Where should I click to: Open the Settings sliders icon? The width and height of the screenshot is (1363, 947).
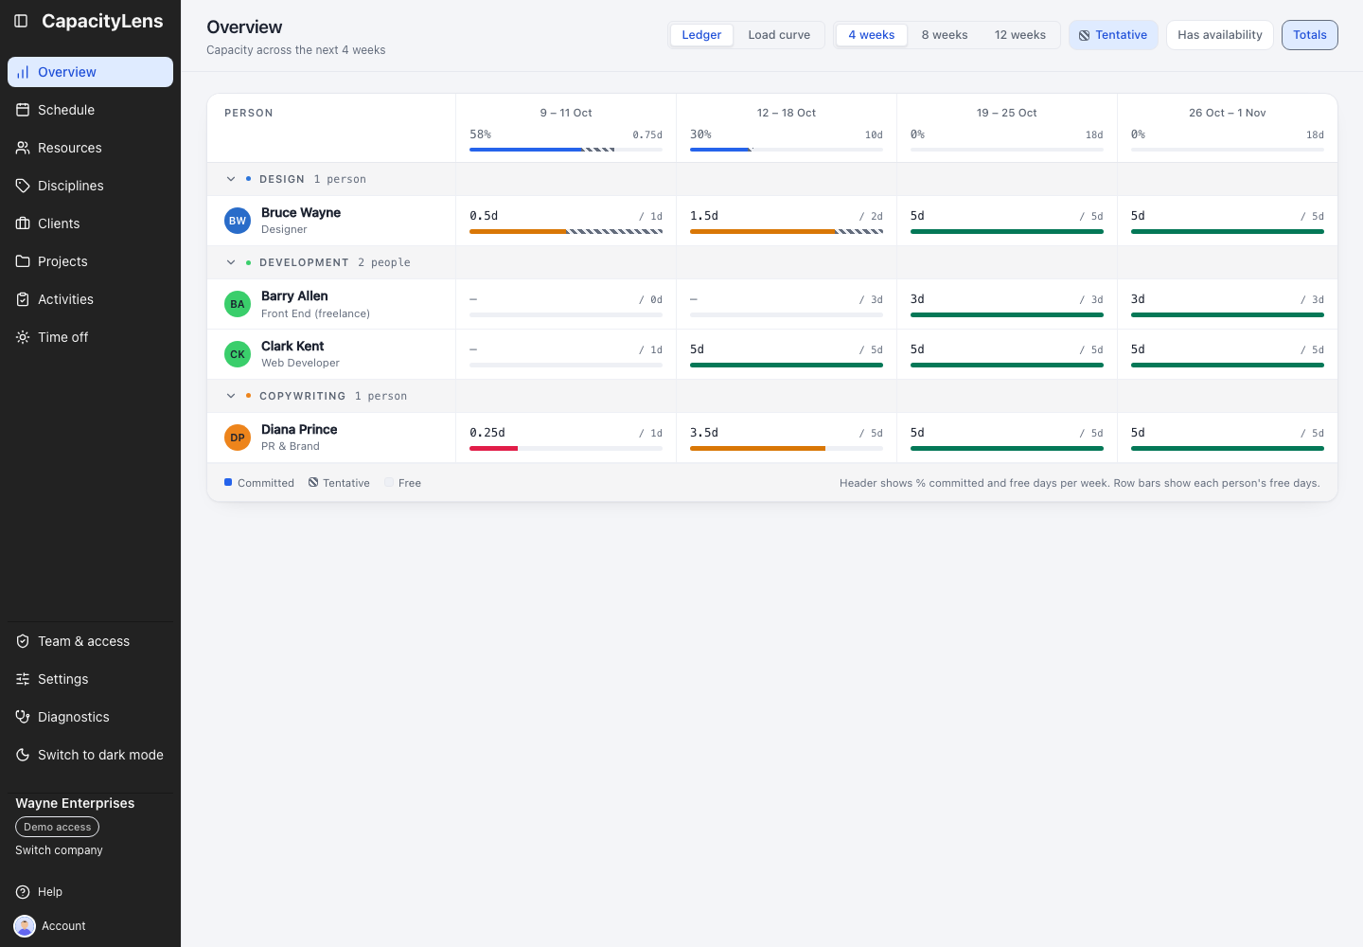coord(23,679)
